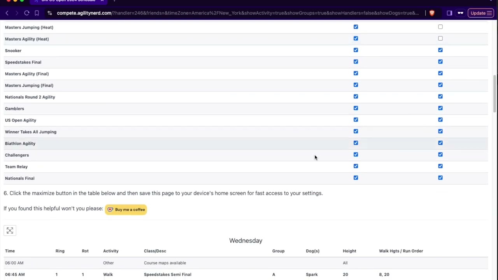Screen dimensions: 498x280
Task: Click the Winner Takes All Jumping label
Action: point(31,132)
